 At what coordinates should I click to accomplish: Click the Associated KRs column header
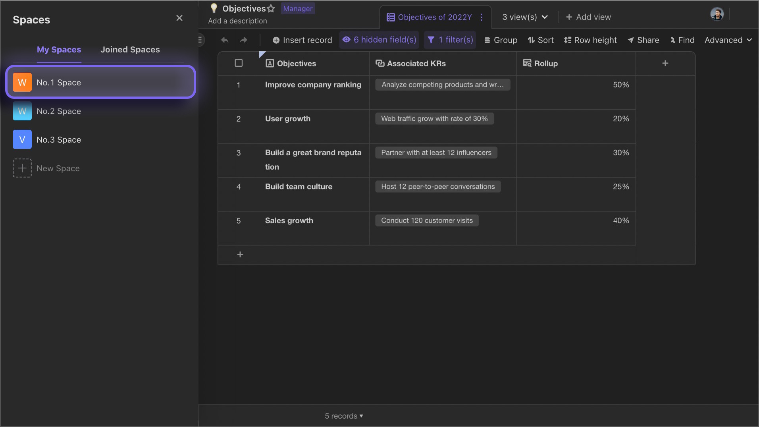tap(443, 64)
